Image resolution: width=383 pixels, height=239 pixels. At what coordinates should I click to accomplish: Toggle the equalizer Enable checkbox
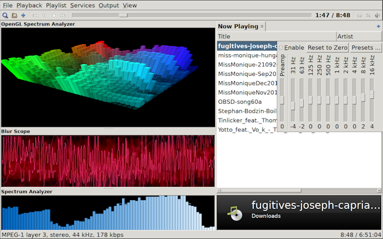pyautogui.click(x=281, y=48)
